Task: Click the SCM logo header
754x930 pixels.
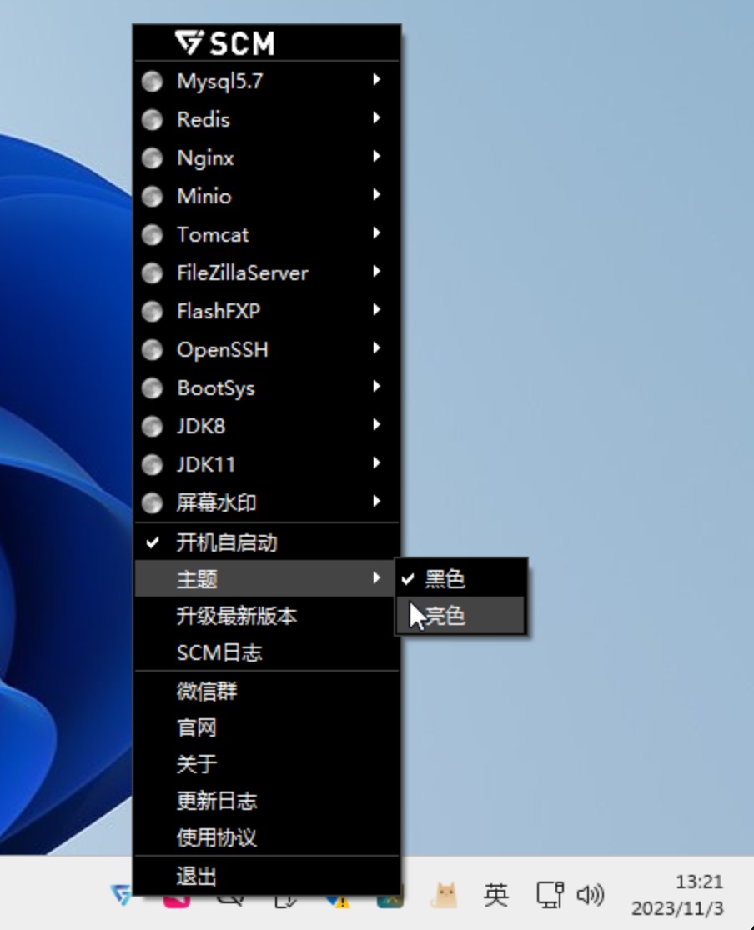Action: pos(225,43)
